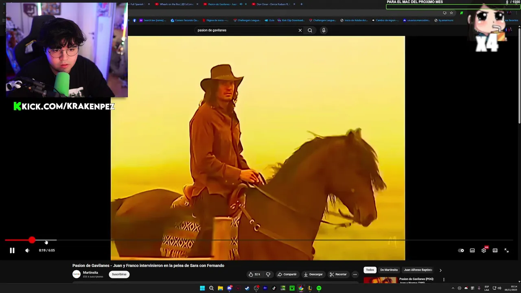The image size is (521, 293).
Task: Open video title Pasion de Gavilanes text
Action: click(148, 265)
